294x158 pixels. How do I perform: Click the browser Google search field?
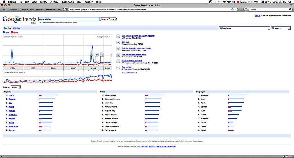click(x=269, y=9)
